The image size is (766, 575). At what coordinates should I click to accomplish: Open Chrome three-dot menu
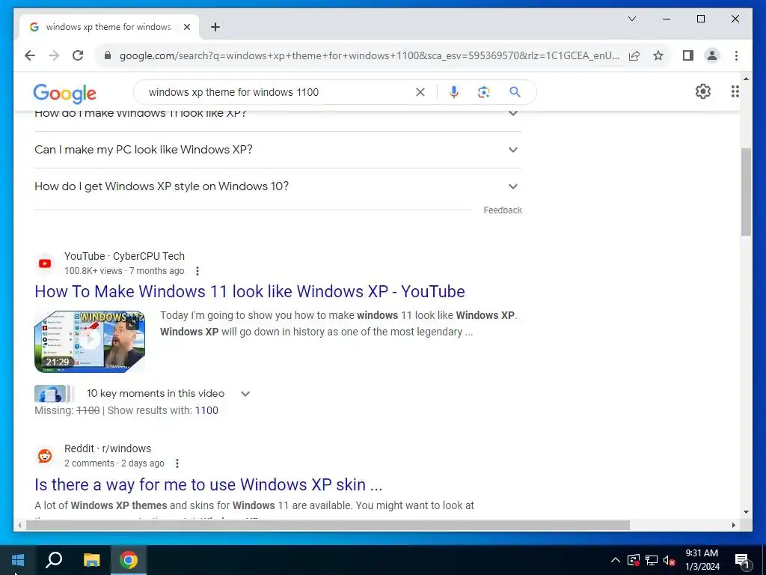point(736,55)
